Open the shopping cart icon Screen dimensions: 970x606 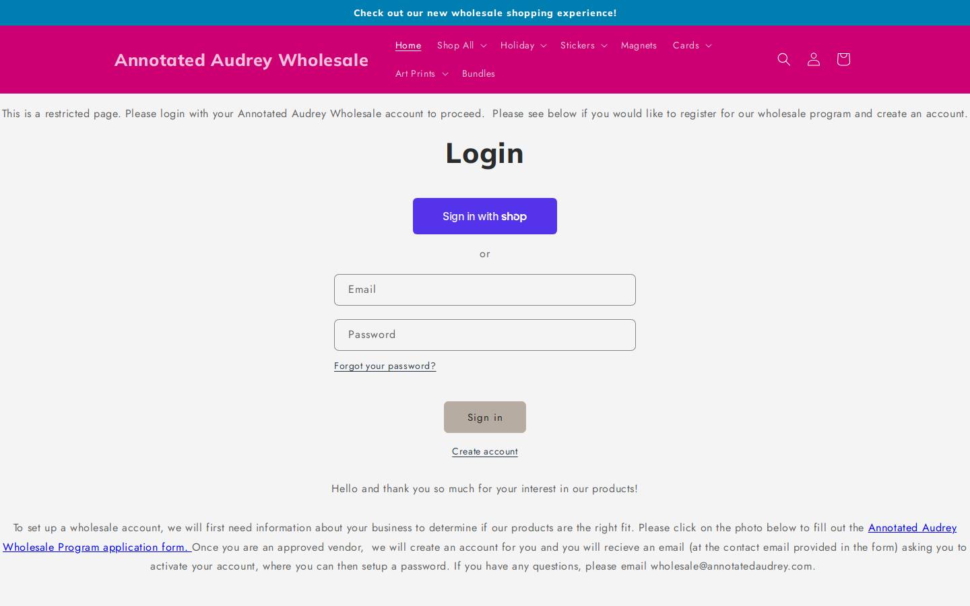click(x=843, y=59)
